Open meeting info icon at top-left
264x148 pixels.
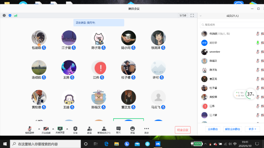(x=4, y=15)
